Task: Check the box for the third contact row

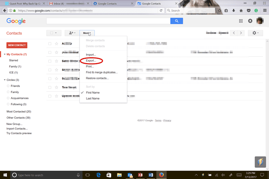Action: (50, 61)
